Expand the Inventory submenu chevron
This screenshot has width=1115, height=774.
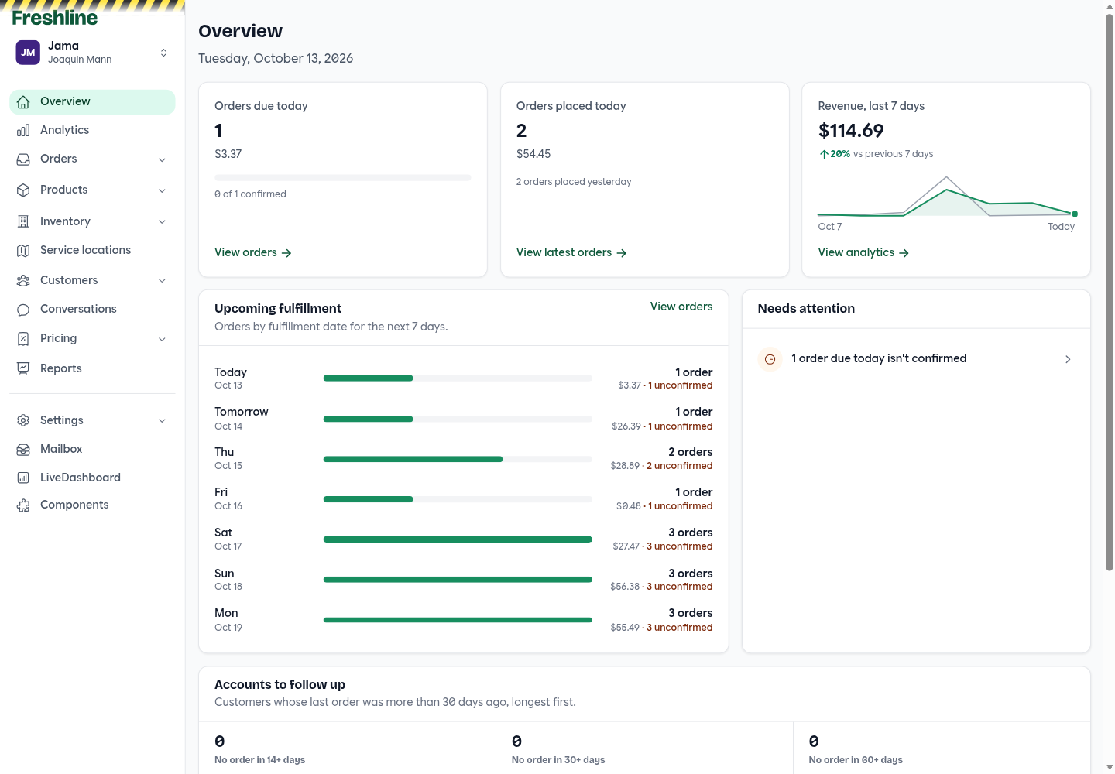[x=162, y=222]
